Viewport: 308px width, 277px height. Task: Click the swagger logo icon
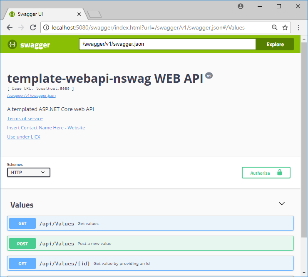click(12, 45)
